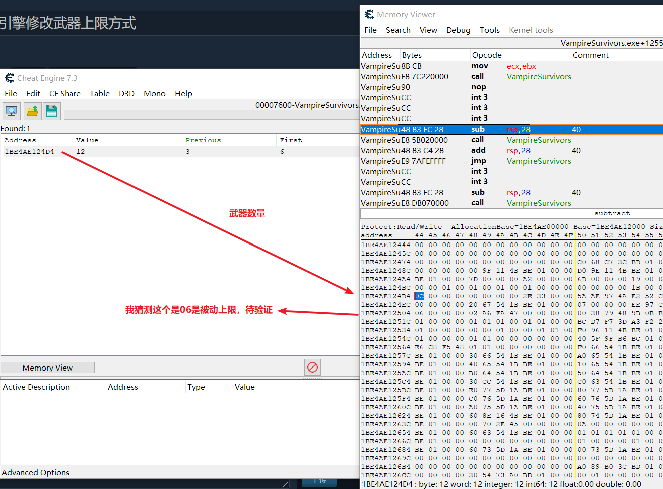This screenshot has height=489, width=663.
Task: Open the Table menu
Action: pos(100,93)
